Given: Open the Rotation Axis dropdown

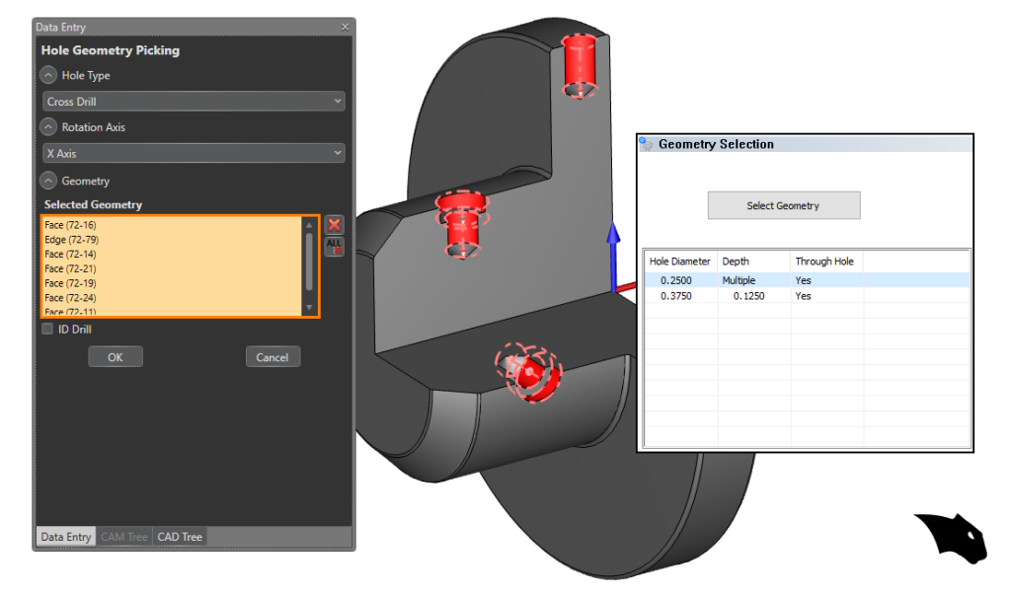Looking at the screenshot, I should 194,154.
